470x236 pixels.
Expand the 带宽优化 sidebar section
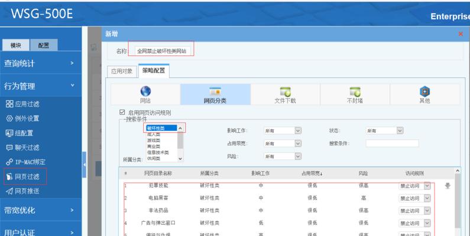[x=40, y=210]
